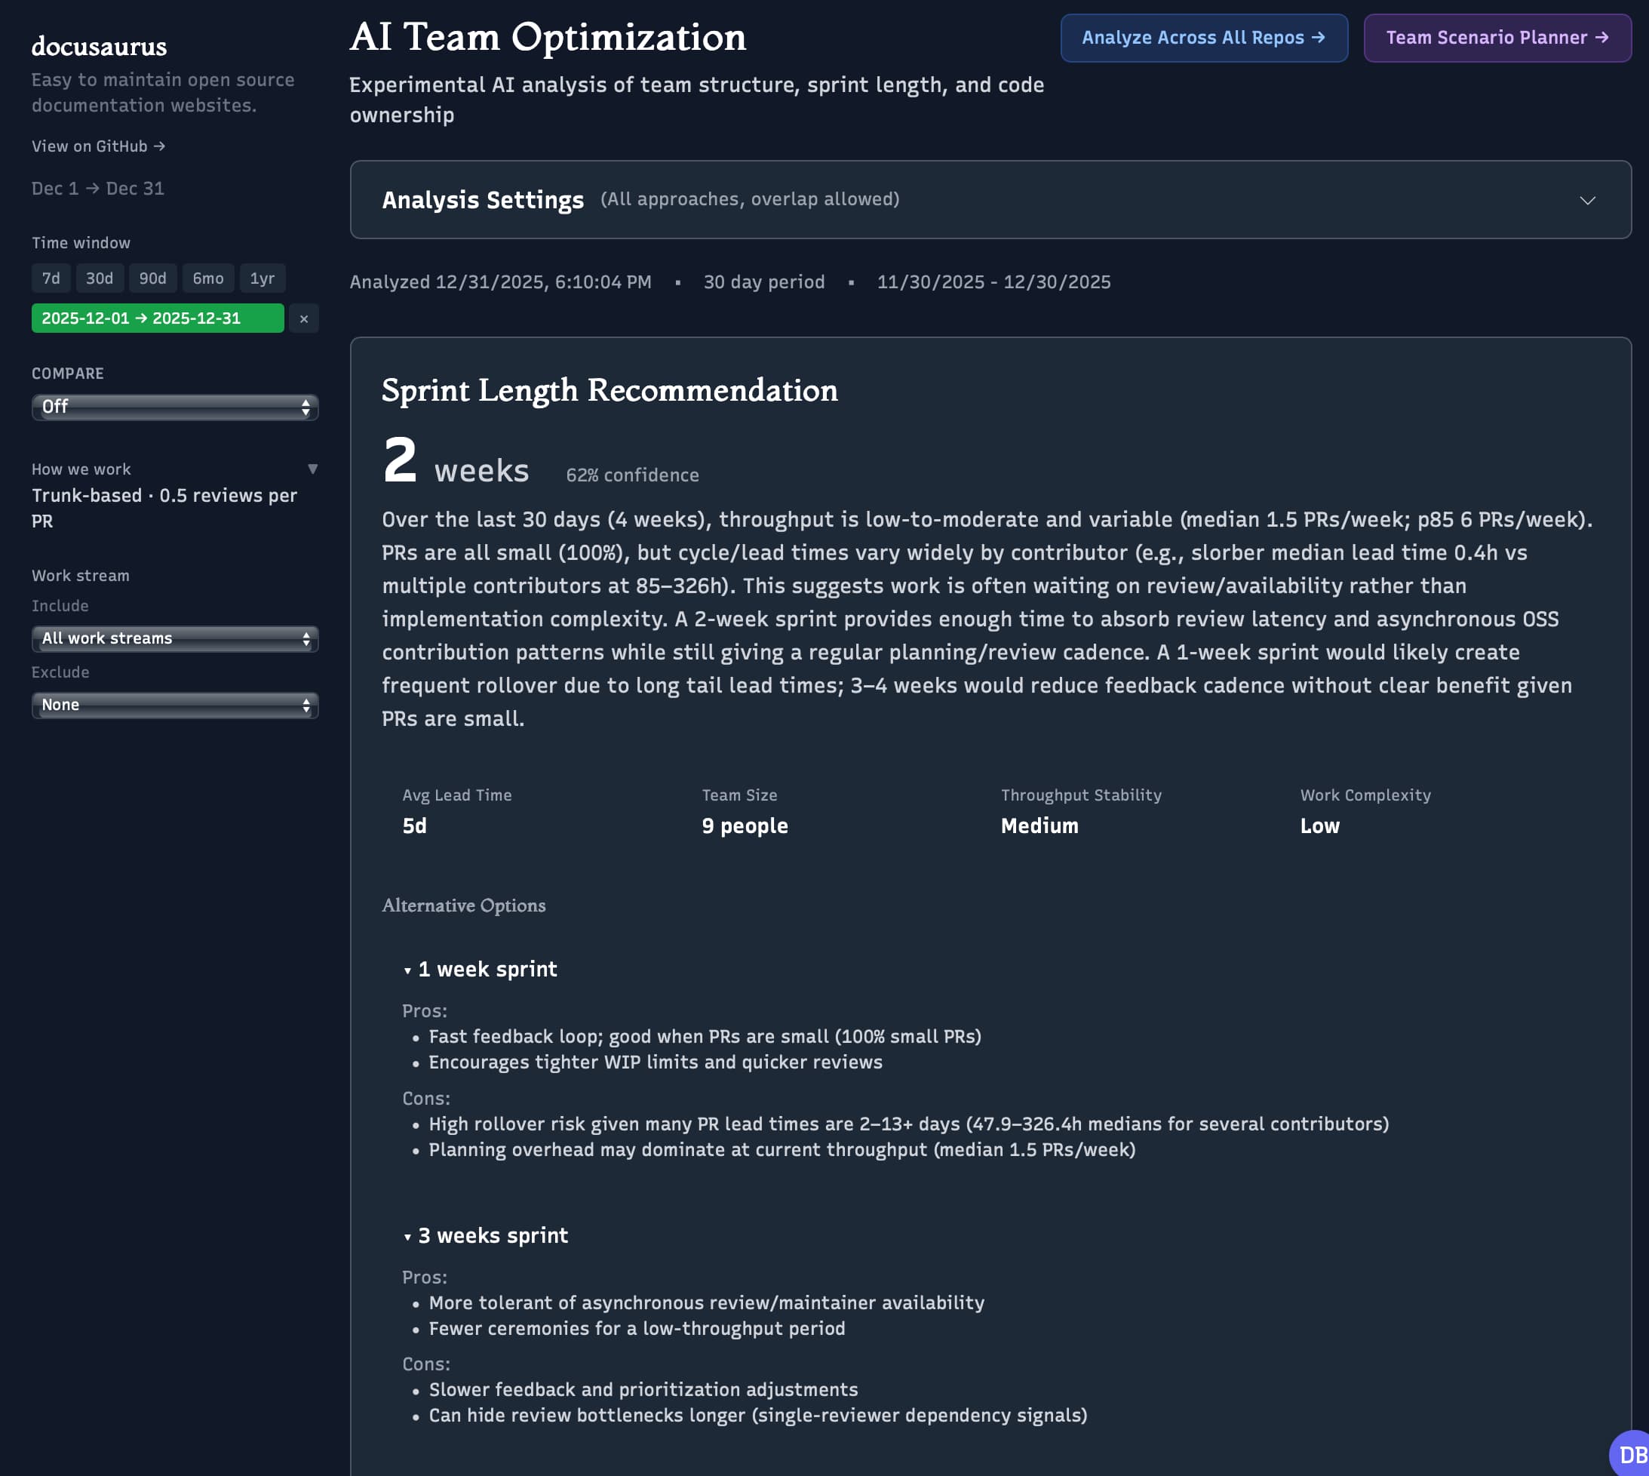This screenshot has height=1476, width=1649.
Task: Collapse the 3 weeks sprint option
Action: [x=407, y=1236]
